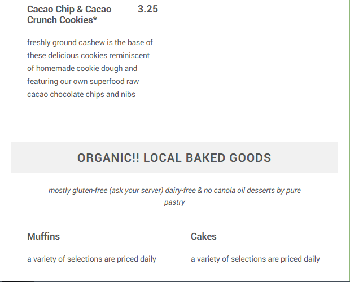Click the "these delicious cookies reminiscent" line
The height and width of the screenshot is (282, 350).
click(x=90, y=55)
